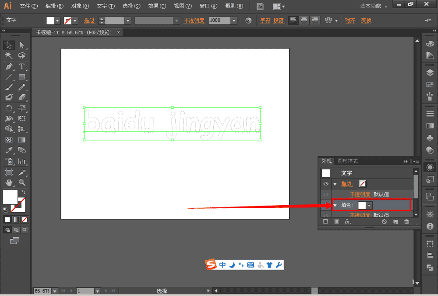Set paragraph alignment to left
438x296 pixels.
pos(293,21)
